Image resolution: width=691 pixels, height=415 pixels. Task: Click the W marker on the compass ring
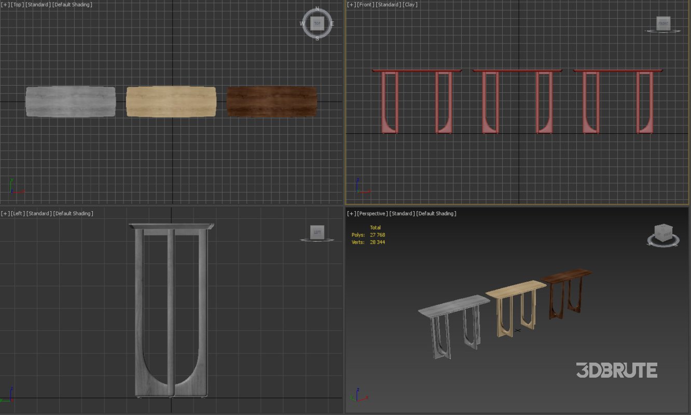(302, 23)
